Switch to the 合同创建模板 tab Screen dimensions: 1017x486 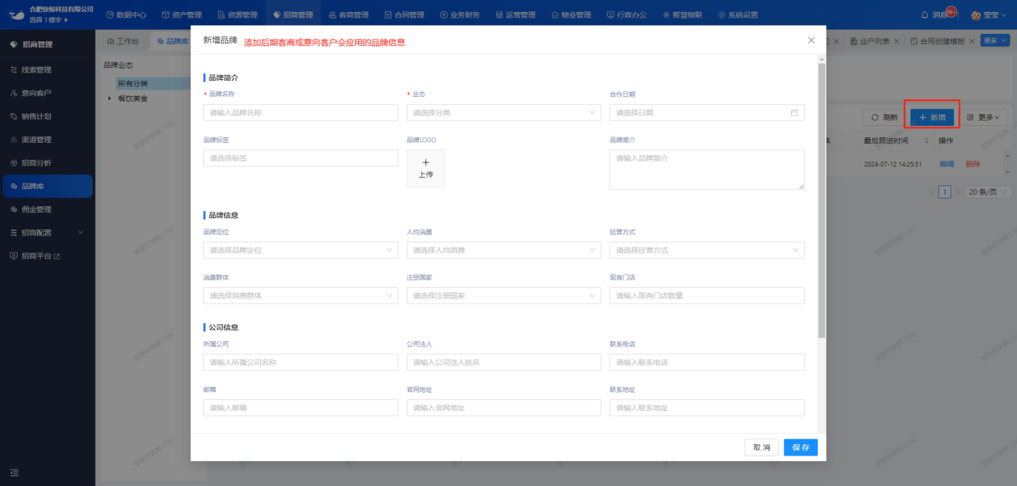point(938,41)
